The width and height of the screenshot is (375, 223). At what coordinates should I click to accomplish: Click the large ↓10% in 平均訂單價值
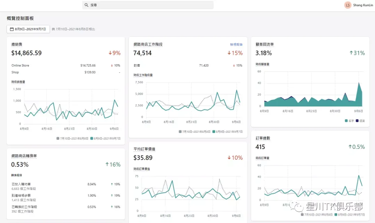click(235, 158)
